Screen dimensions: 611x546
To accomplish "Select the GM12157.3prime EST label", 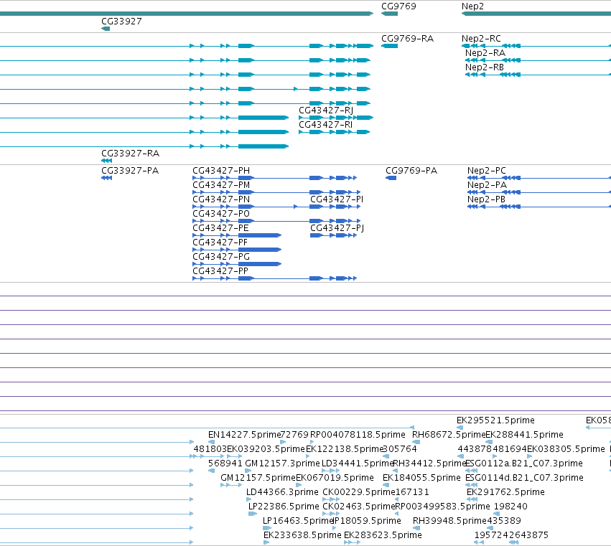I will [282, 463].
